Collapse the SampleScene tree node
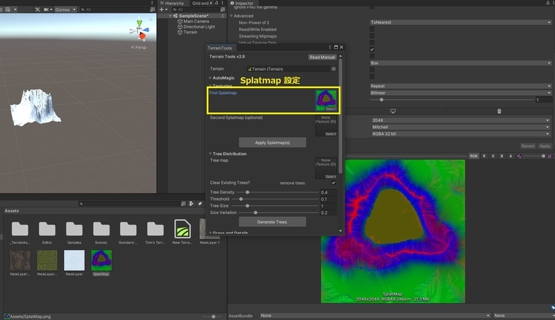 tap(170, 16)
